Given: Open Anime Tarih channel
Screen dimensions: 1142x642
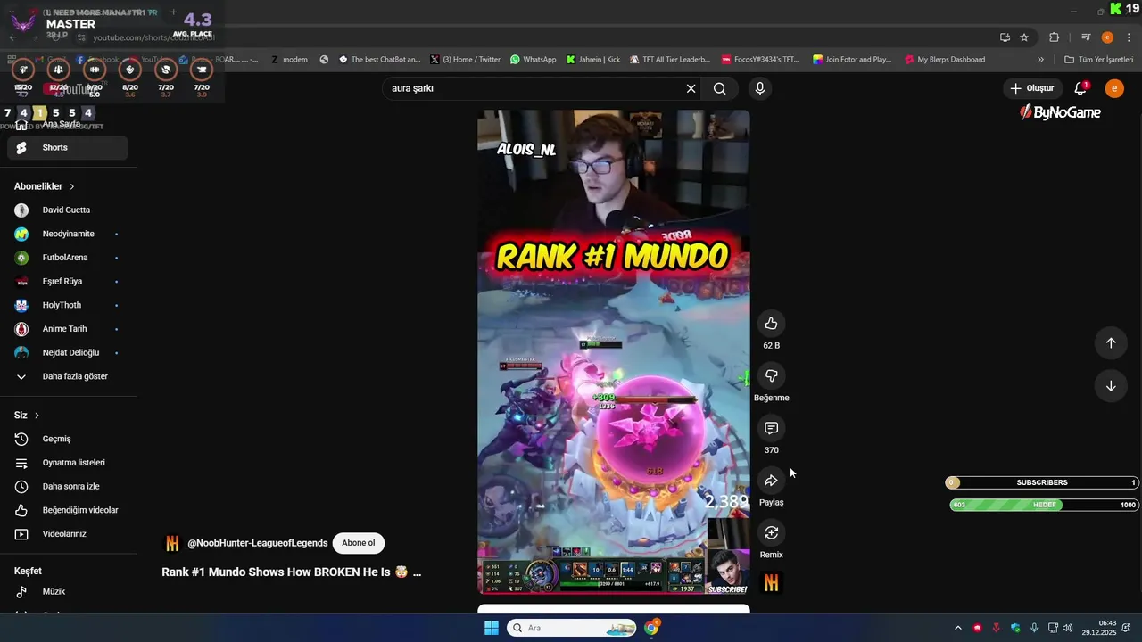Looking at the screenshot, I should pos(68,329).
